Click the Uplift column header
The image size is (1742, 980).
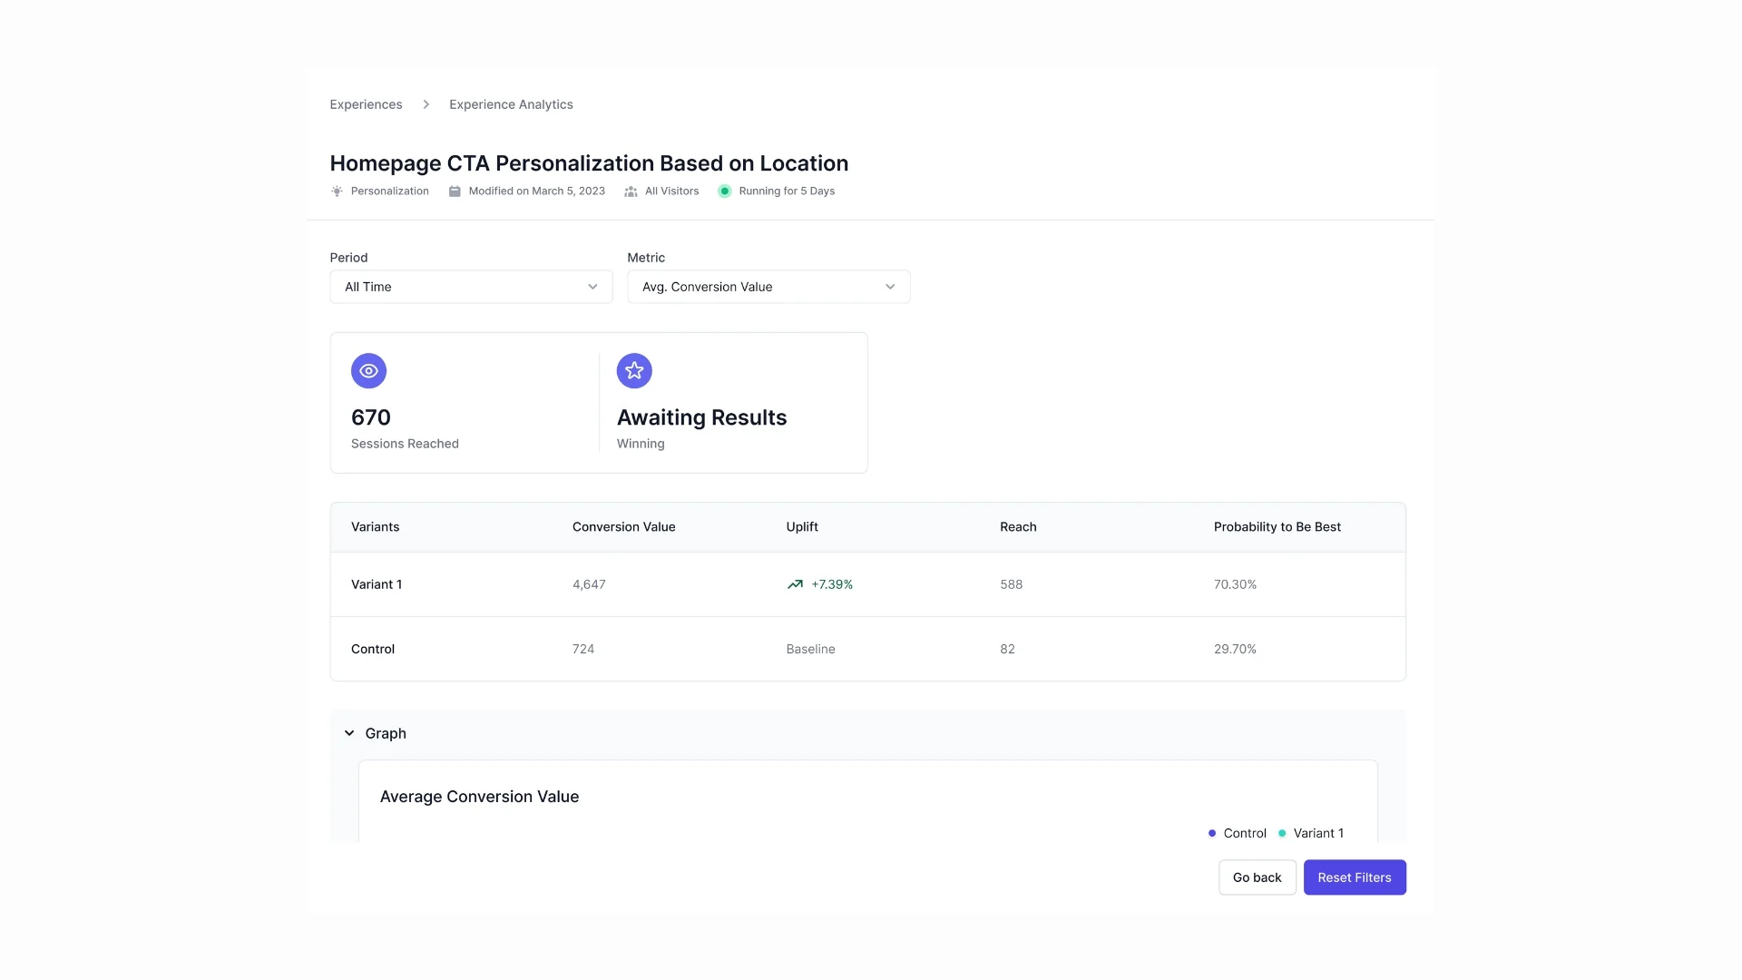[802, 527]
